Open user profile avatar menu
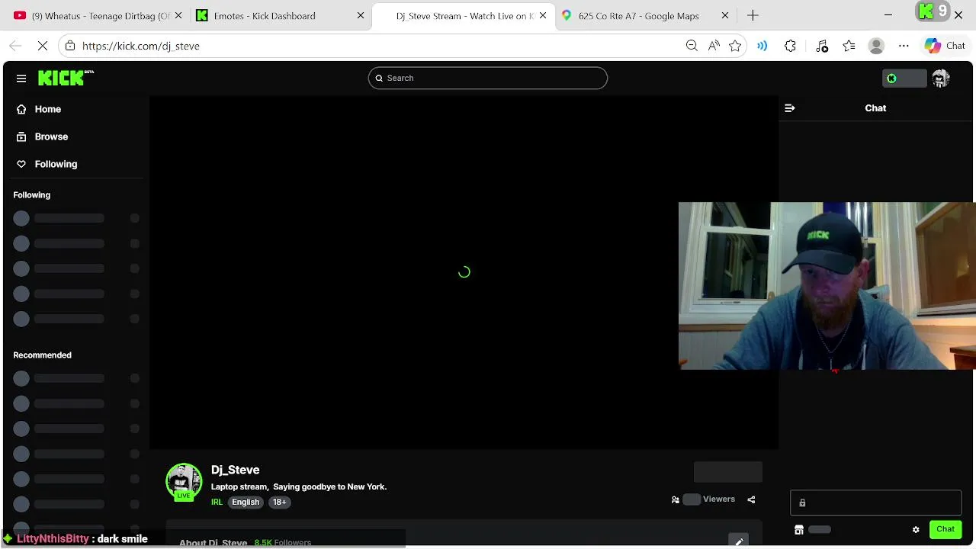Screen dimensions: 976x549 tap(941, 79)
